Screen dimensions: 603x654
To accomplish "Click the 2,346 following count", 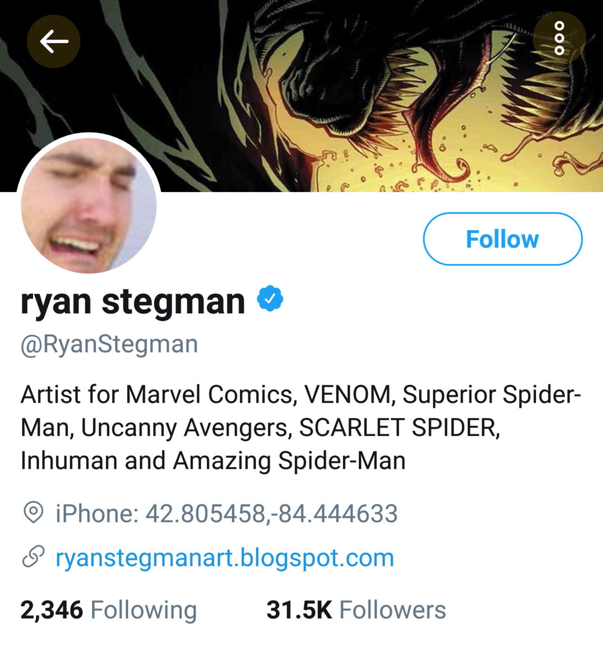I will click(x=52, y=610).
